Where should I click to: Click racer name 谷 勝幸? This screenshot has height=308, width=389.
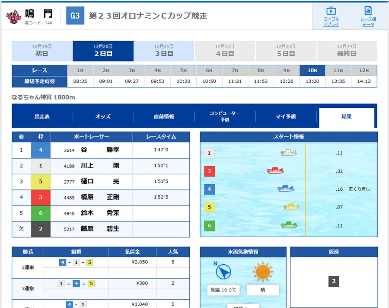coord(100,150)
